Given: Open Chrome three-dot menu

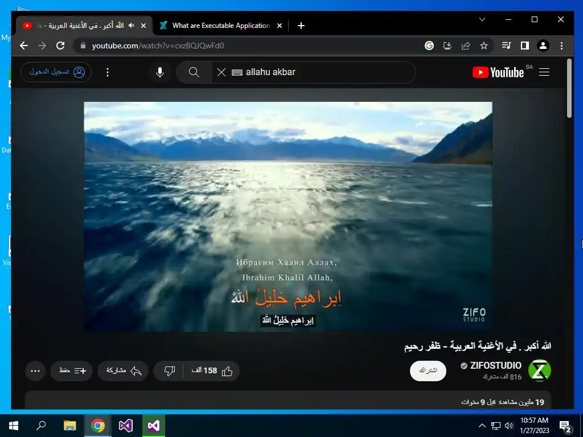Looking at the screenshot, I should point(561,46).
